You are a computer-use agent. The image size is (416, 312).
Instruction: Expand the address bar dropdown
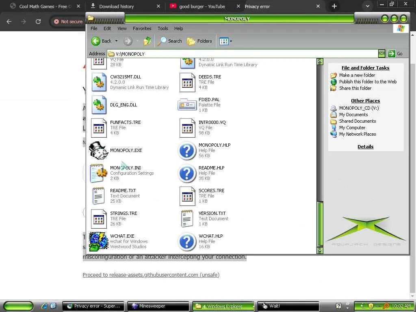point(381,54)
